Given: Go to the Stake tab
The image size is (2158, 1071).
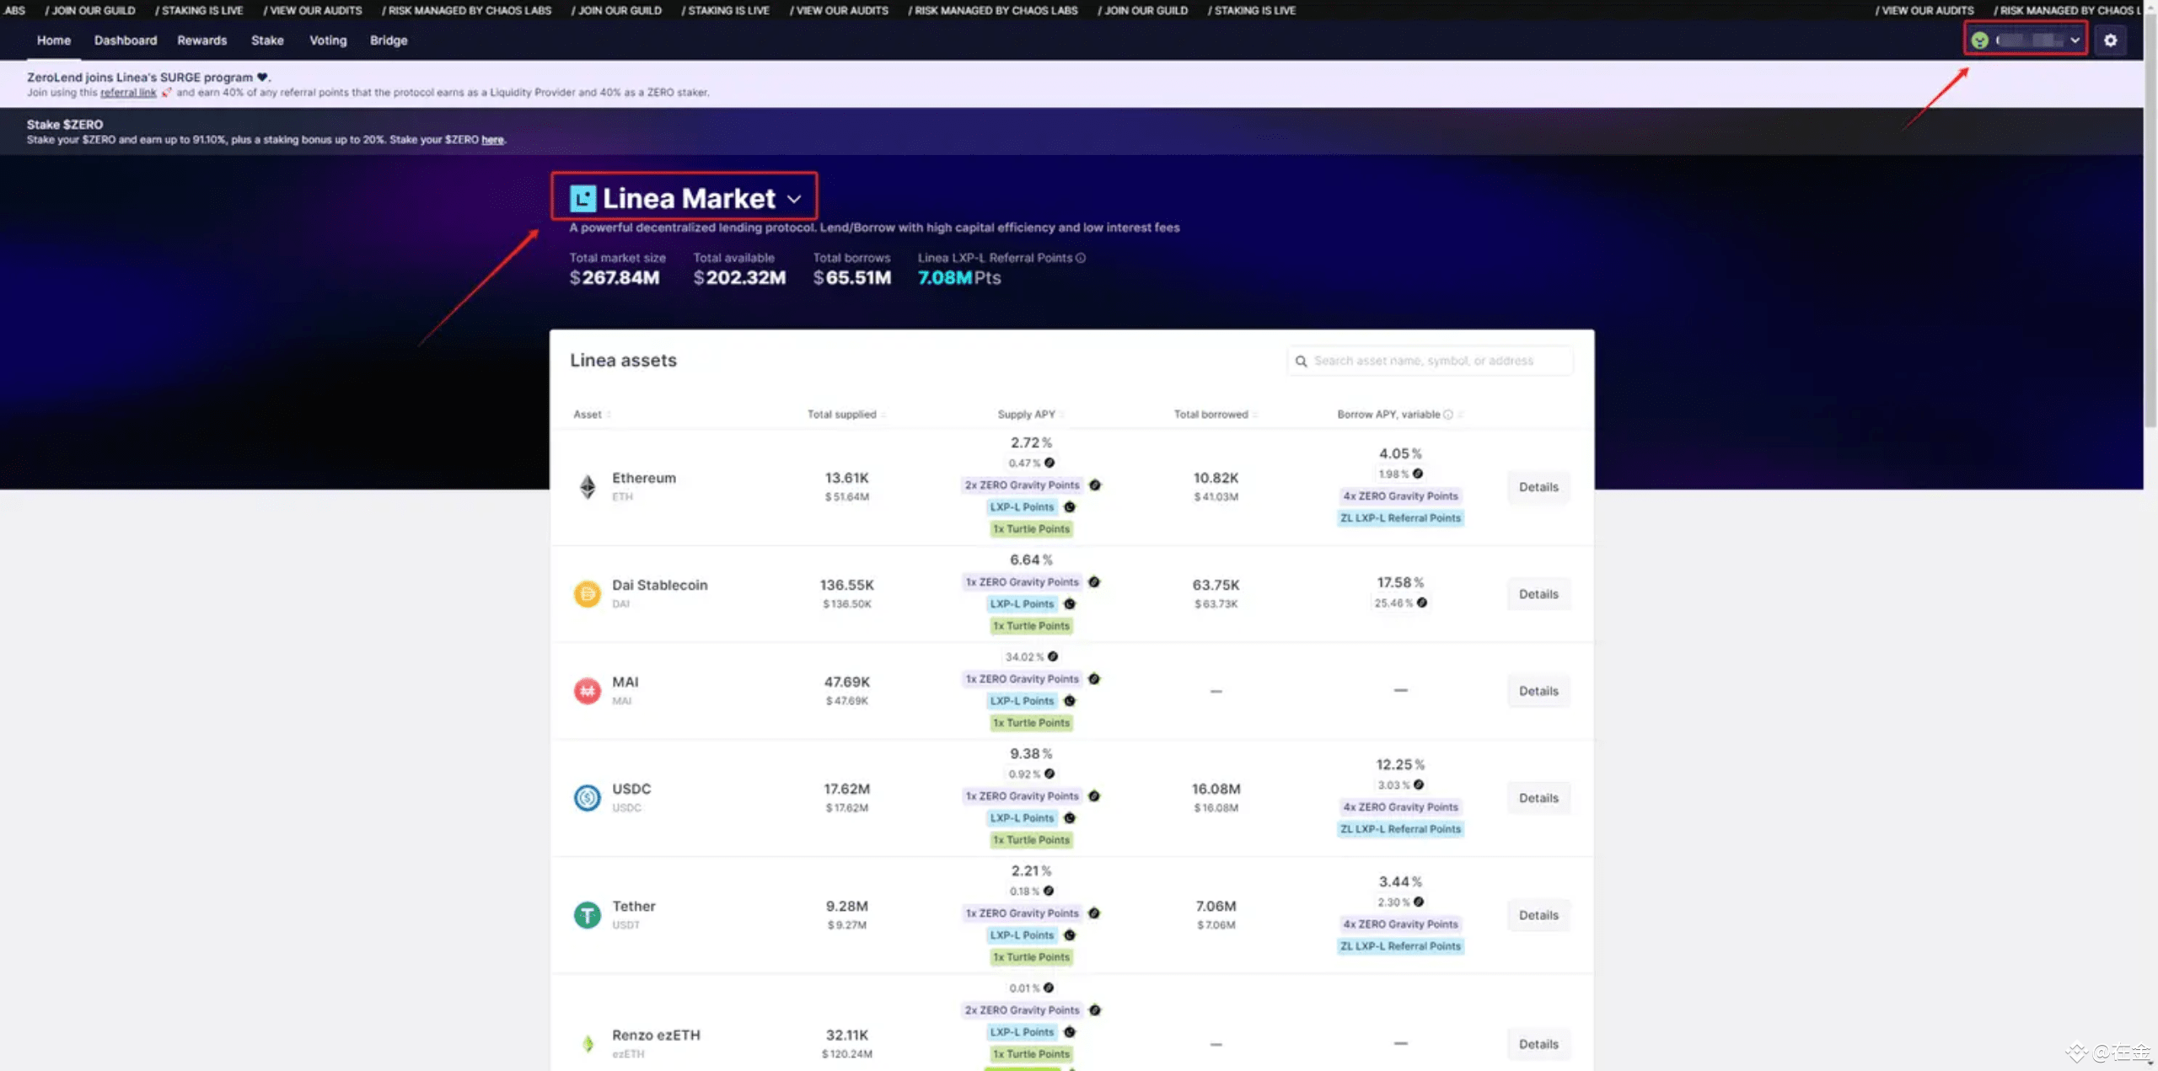Looking at the screenshot, I should (x=266, y=40).
